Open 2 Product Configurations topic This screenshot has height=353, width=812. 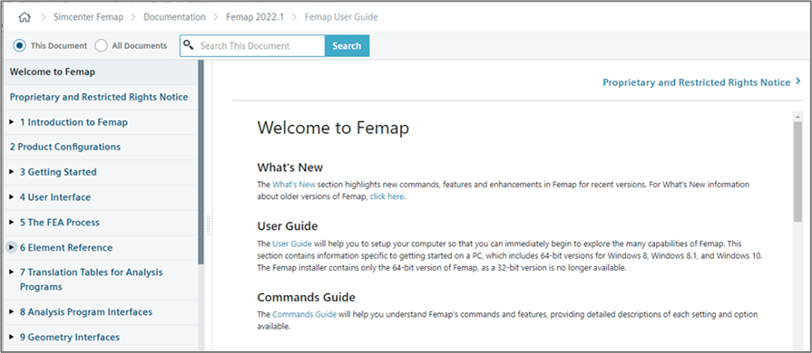click(x=65, y=147)
